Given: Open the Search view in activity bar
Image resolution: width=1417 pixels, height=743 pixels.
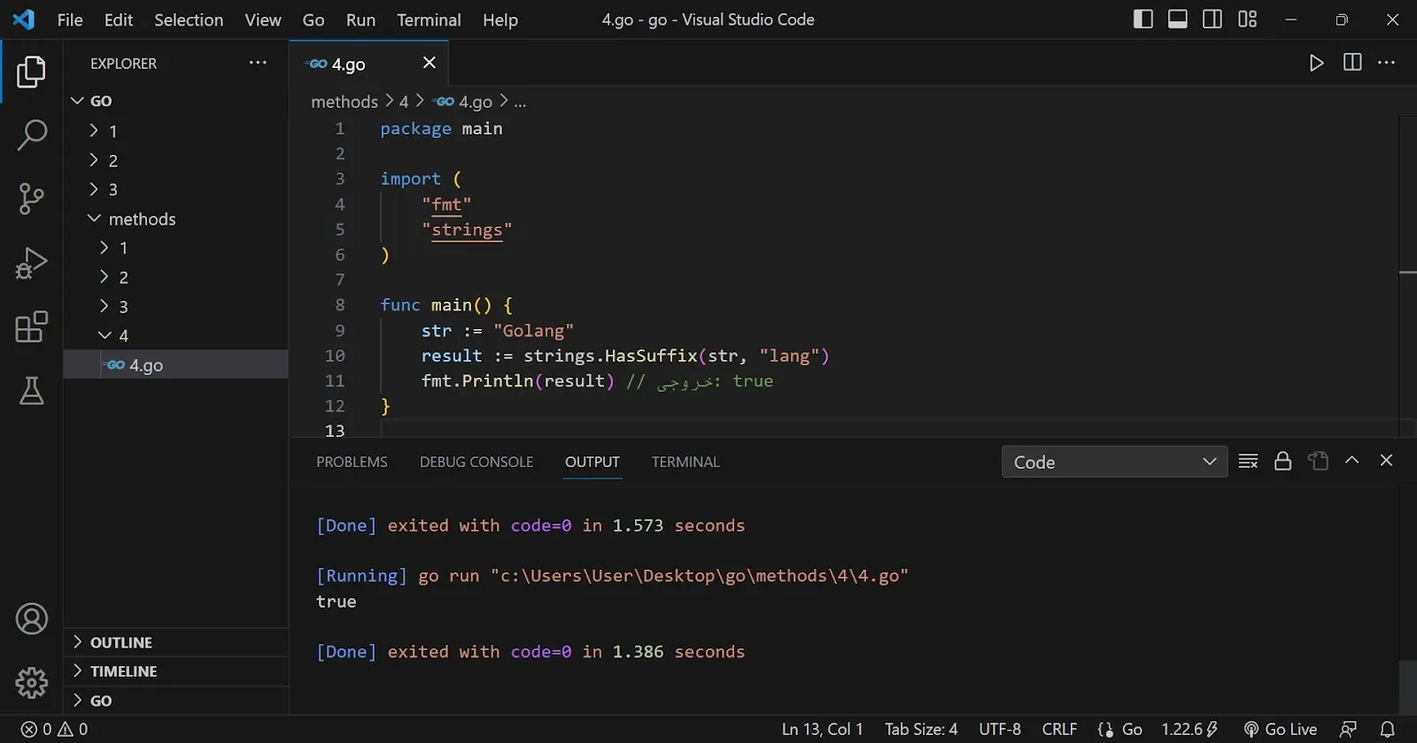Looking at the screenshot, I should 31,135.
